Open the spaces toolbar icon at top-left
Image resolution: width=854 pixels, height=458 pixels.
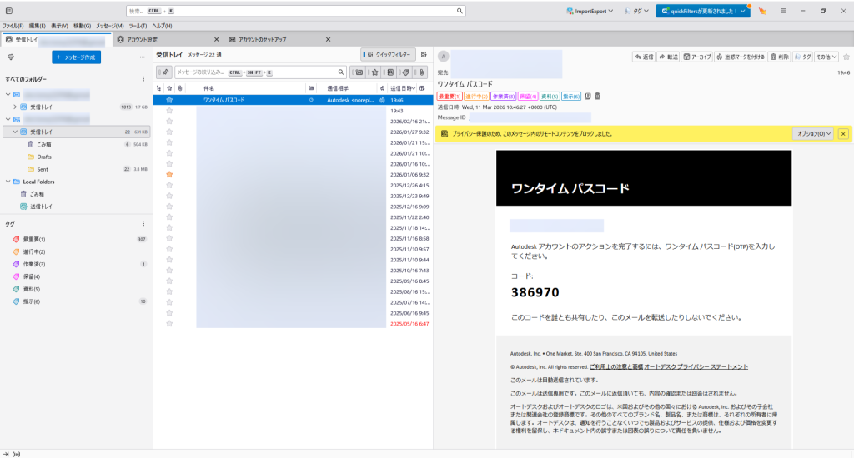click(x=8, y=11)
